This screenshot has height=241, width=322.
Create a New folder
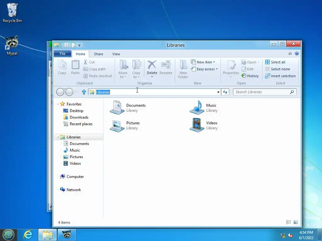[x=183, y=69]
